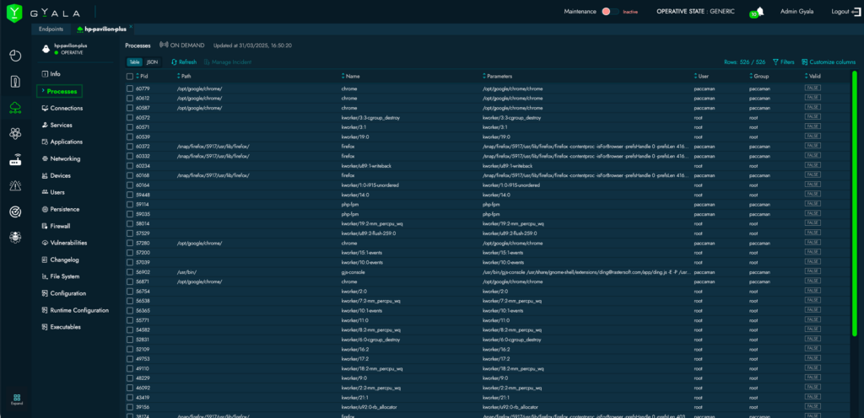Image resolution: width=864 pixels, height=418 pixels.
Task: Tick the select-all checkbox in table header
Action: pos(130,76)
